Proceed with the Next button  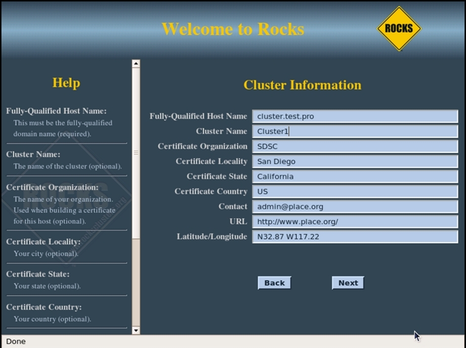[x=348, y=283]
